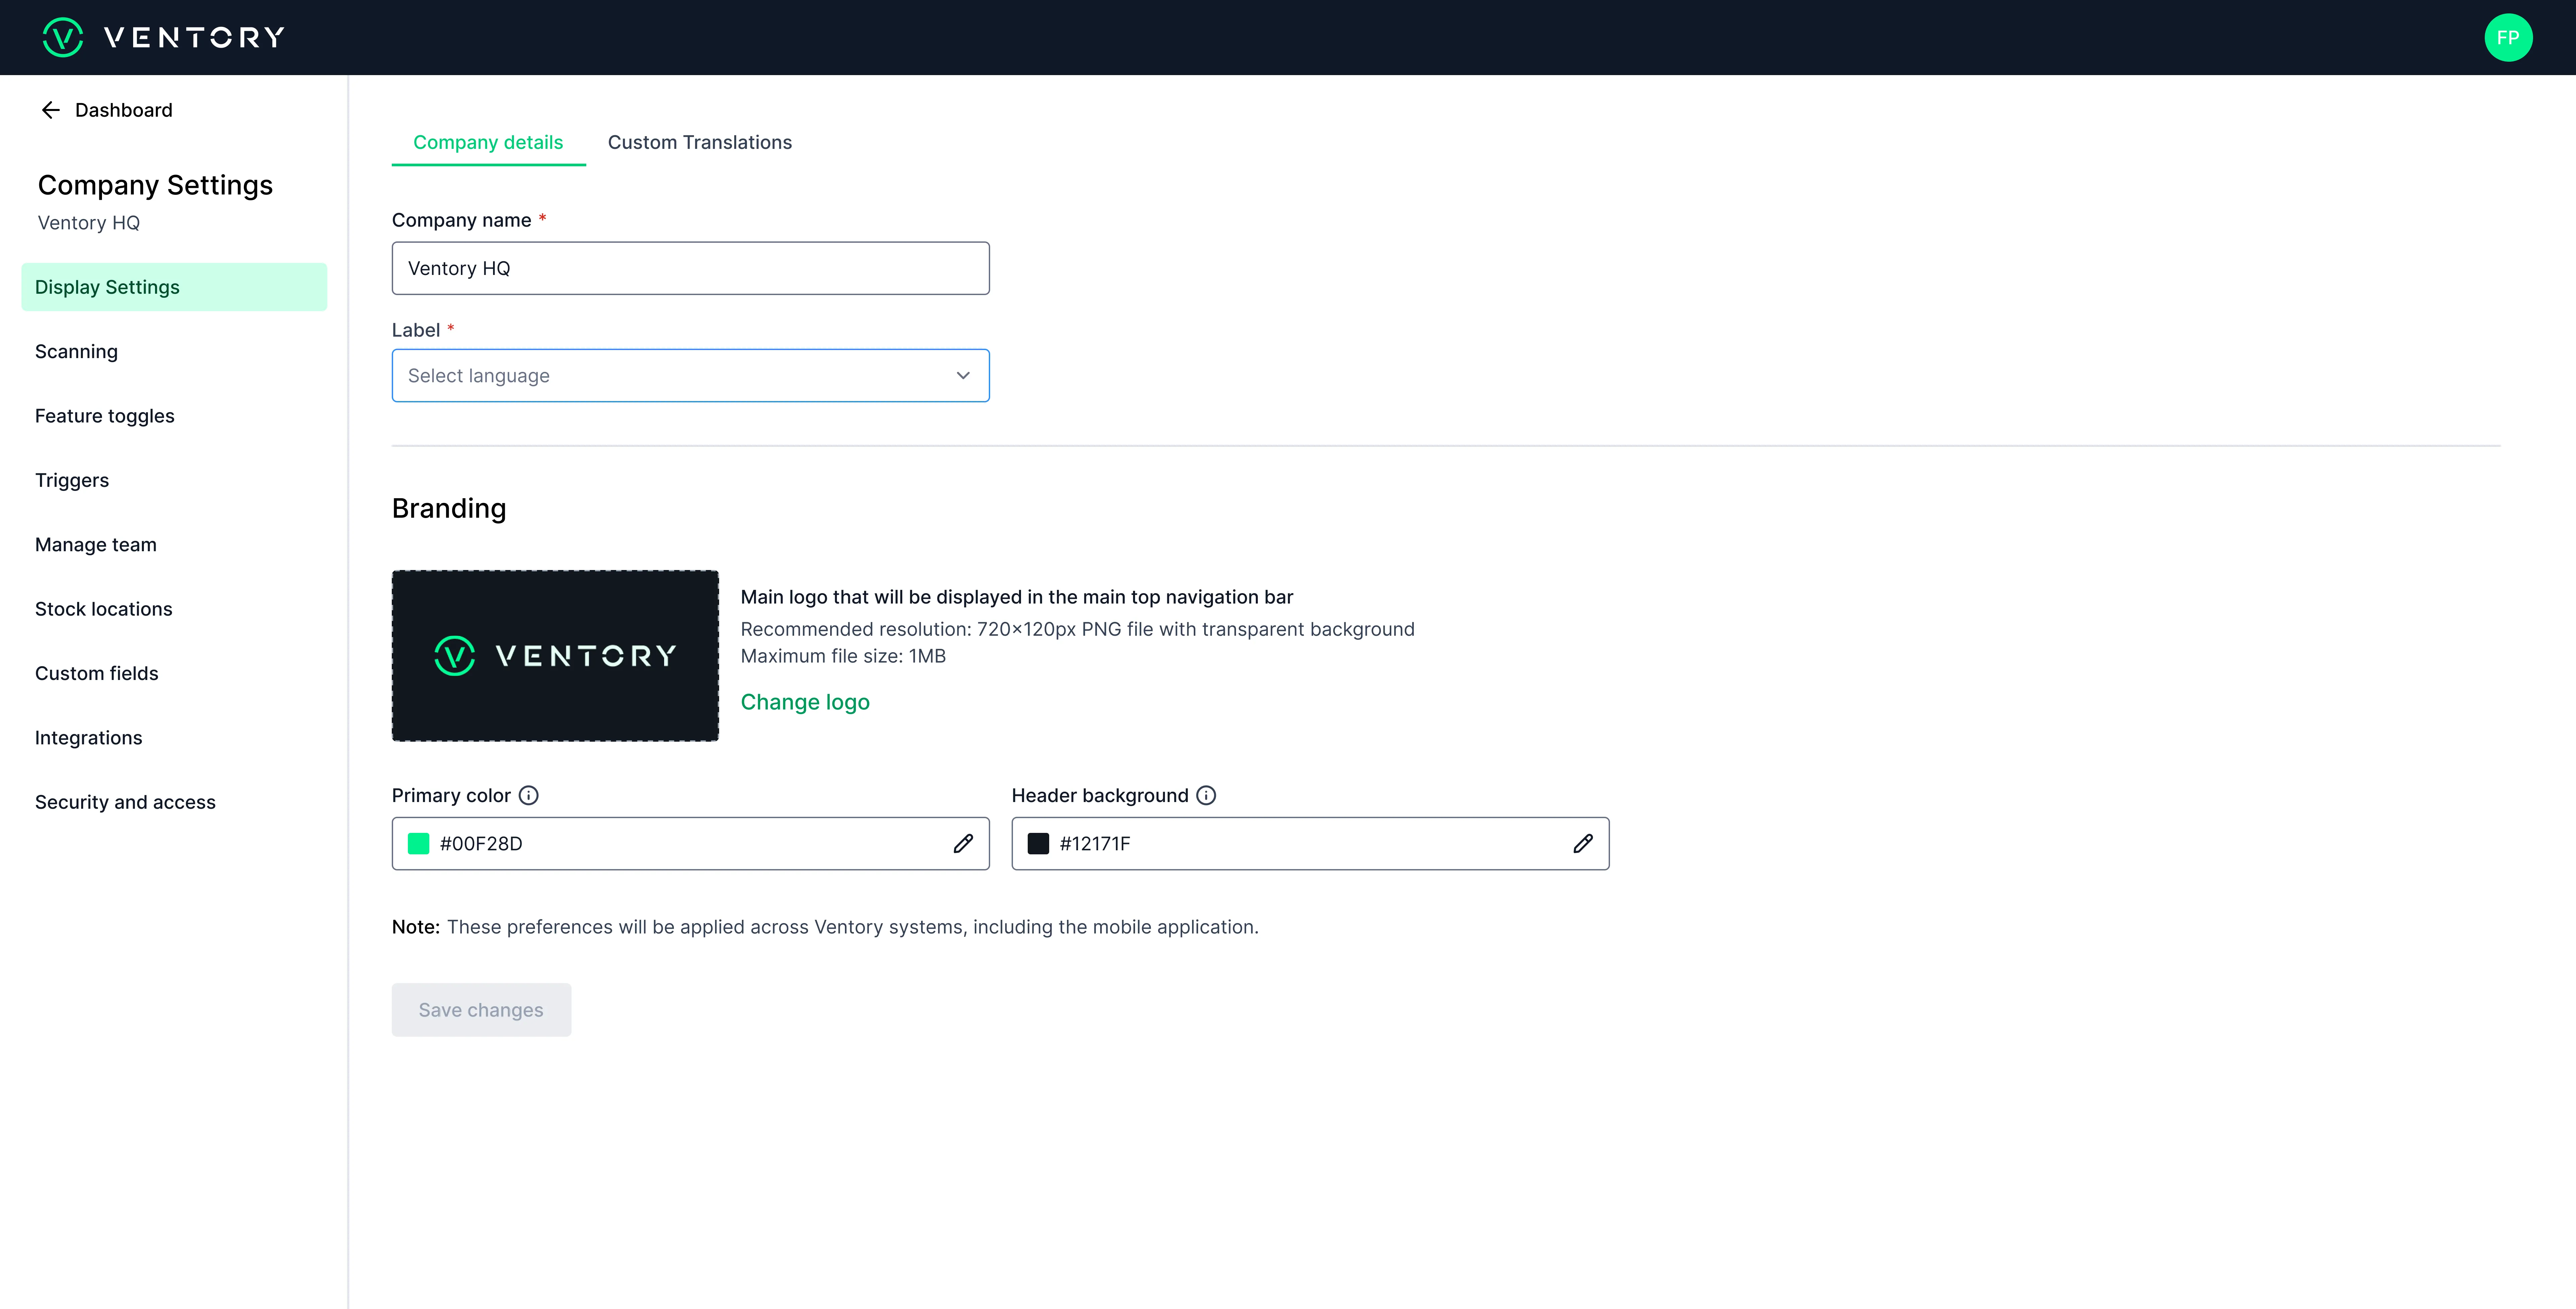Select the Company details tab
This screenshot has height=1309, width=2576.
pyautogui.click(x=488, y=142)
